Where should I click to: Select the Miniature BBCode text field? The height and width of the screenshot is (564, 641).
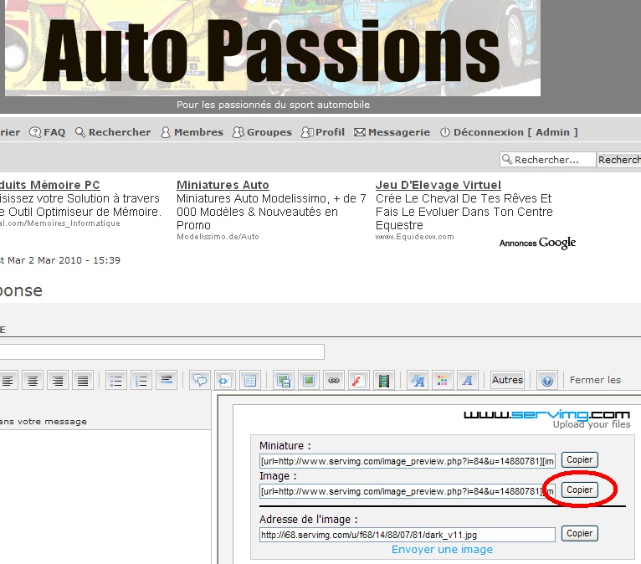click(x=408, y=461)
